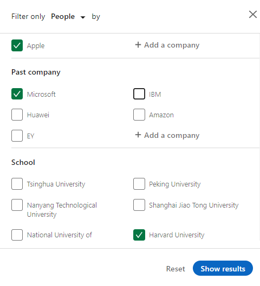Screen dimensions: 260x286
Task: Click the Show results button
Action: (x=223, y=268)
